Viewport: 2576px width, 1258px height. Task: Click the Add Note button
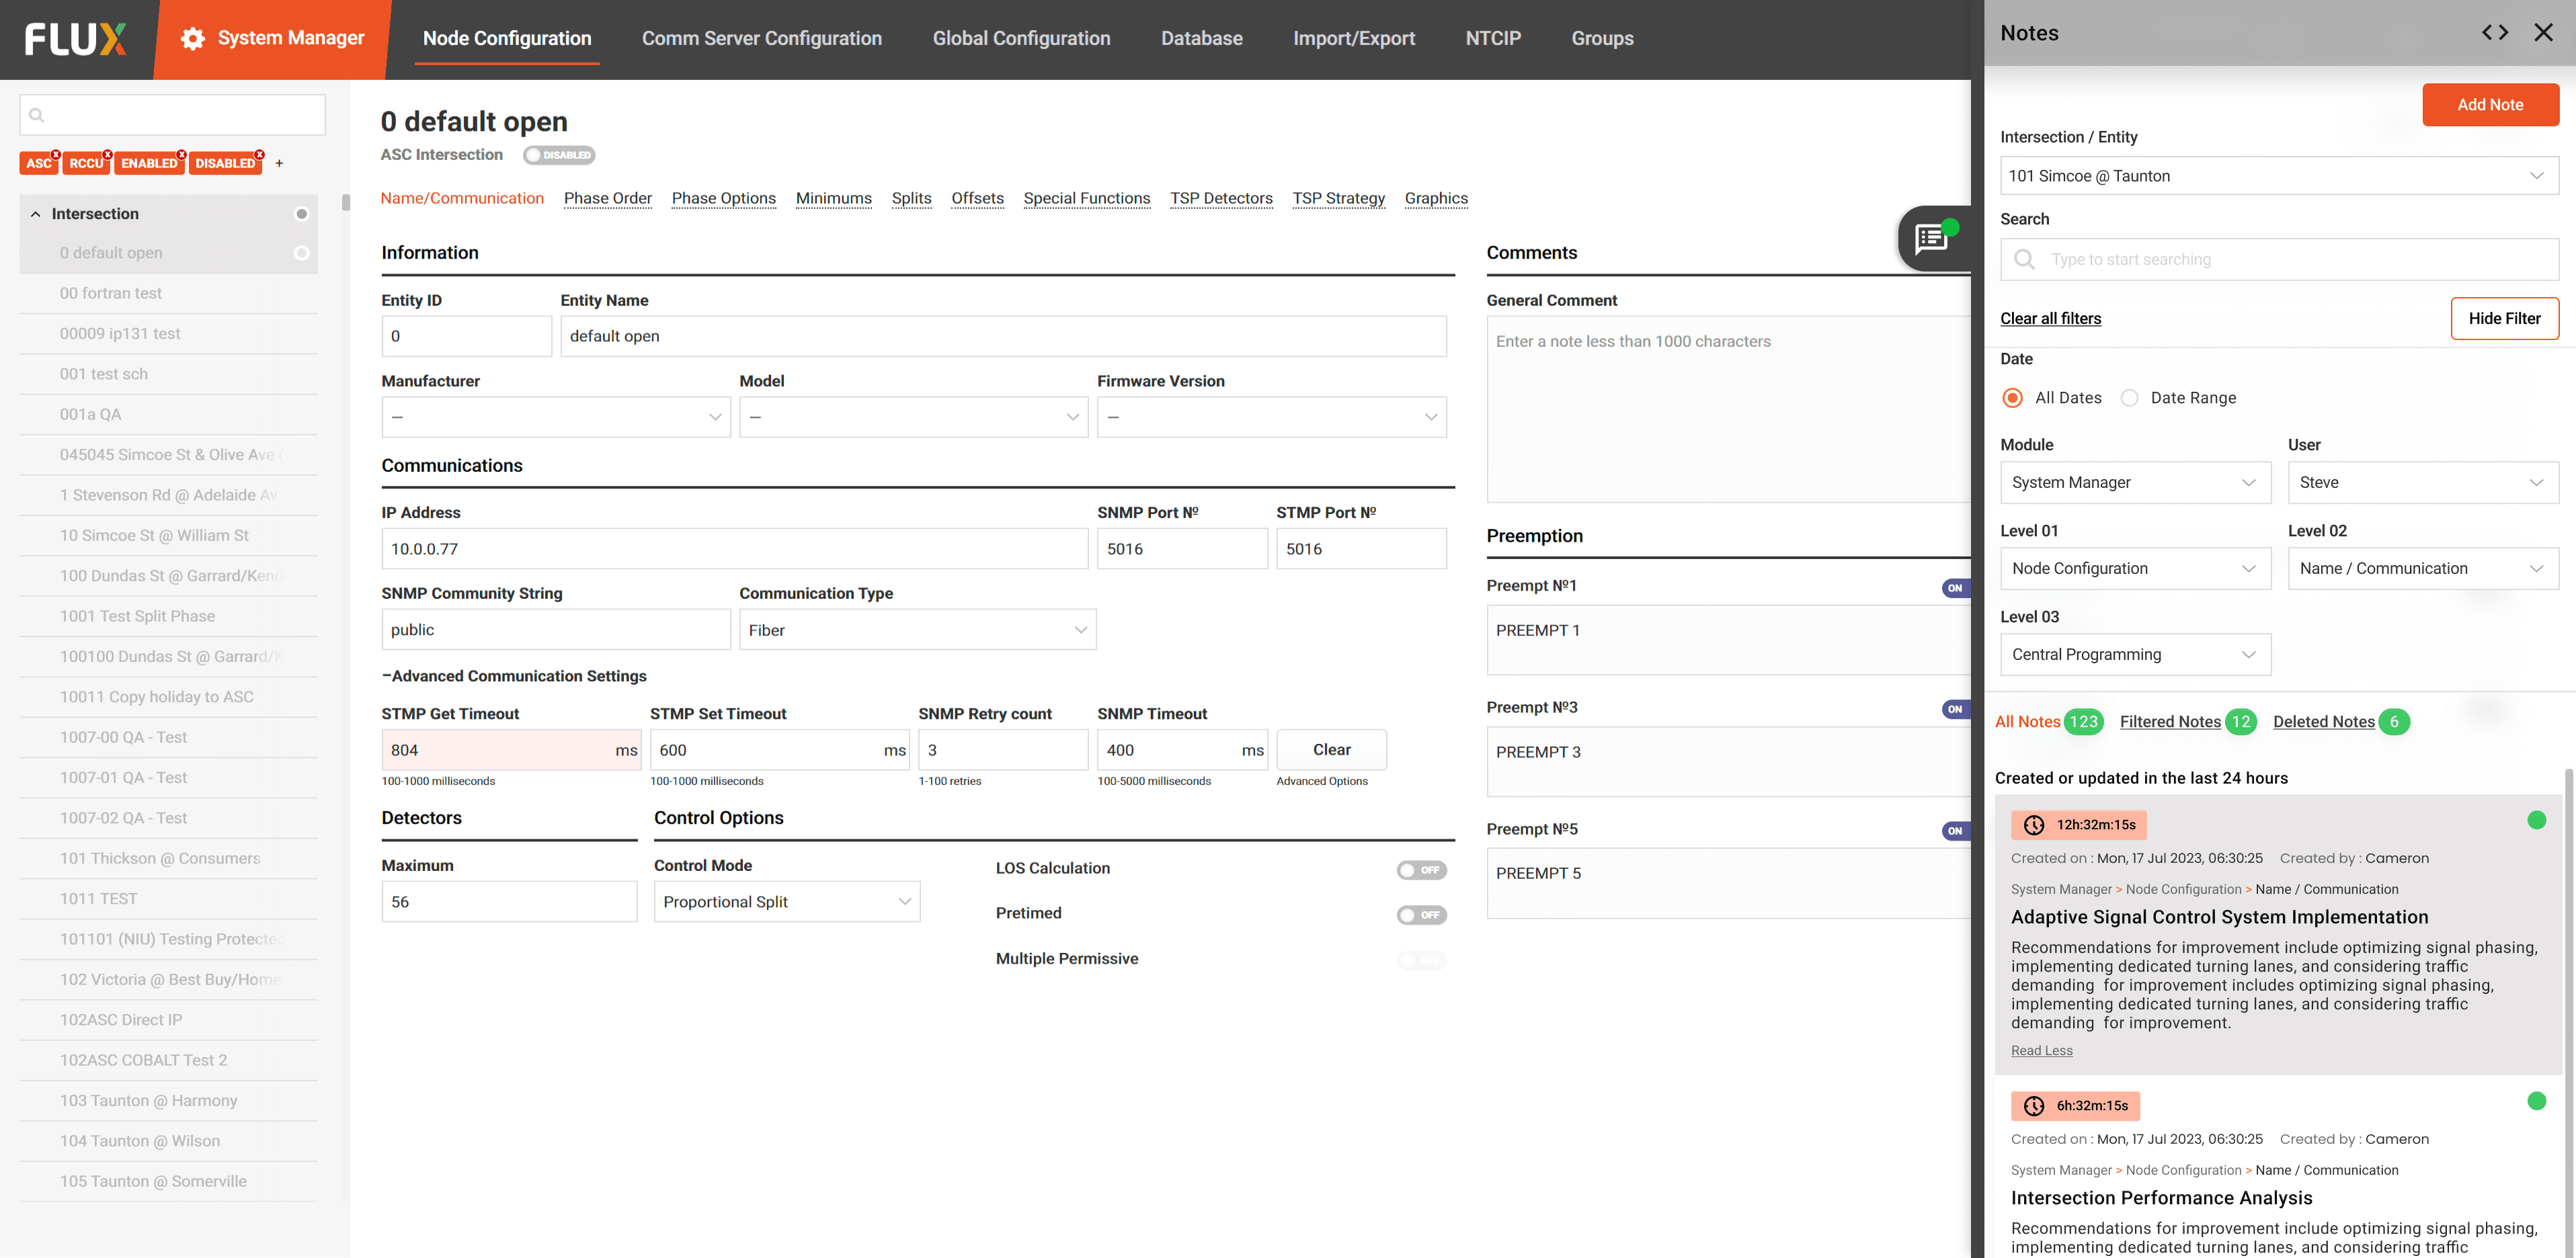(2489, 105)
